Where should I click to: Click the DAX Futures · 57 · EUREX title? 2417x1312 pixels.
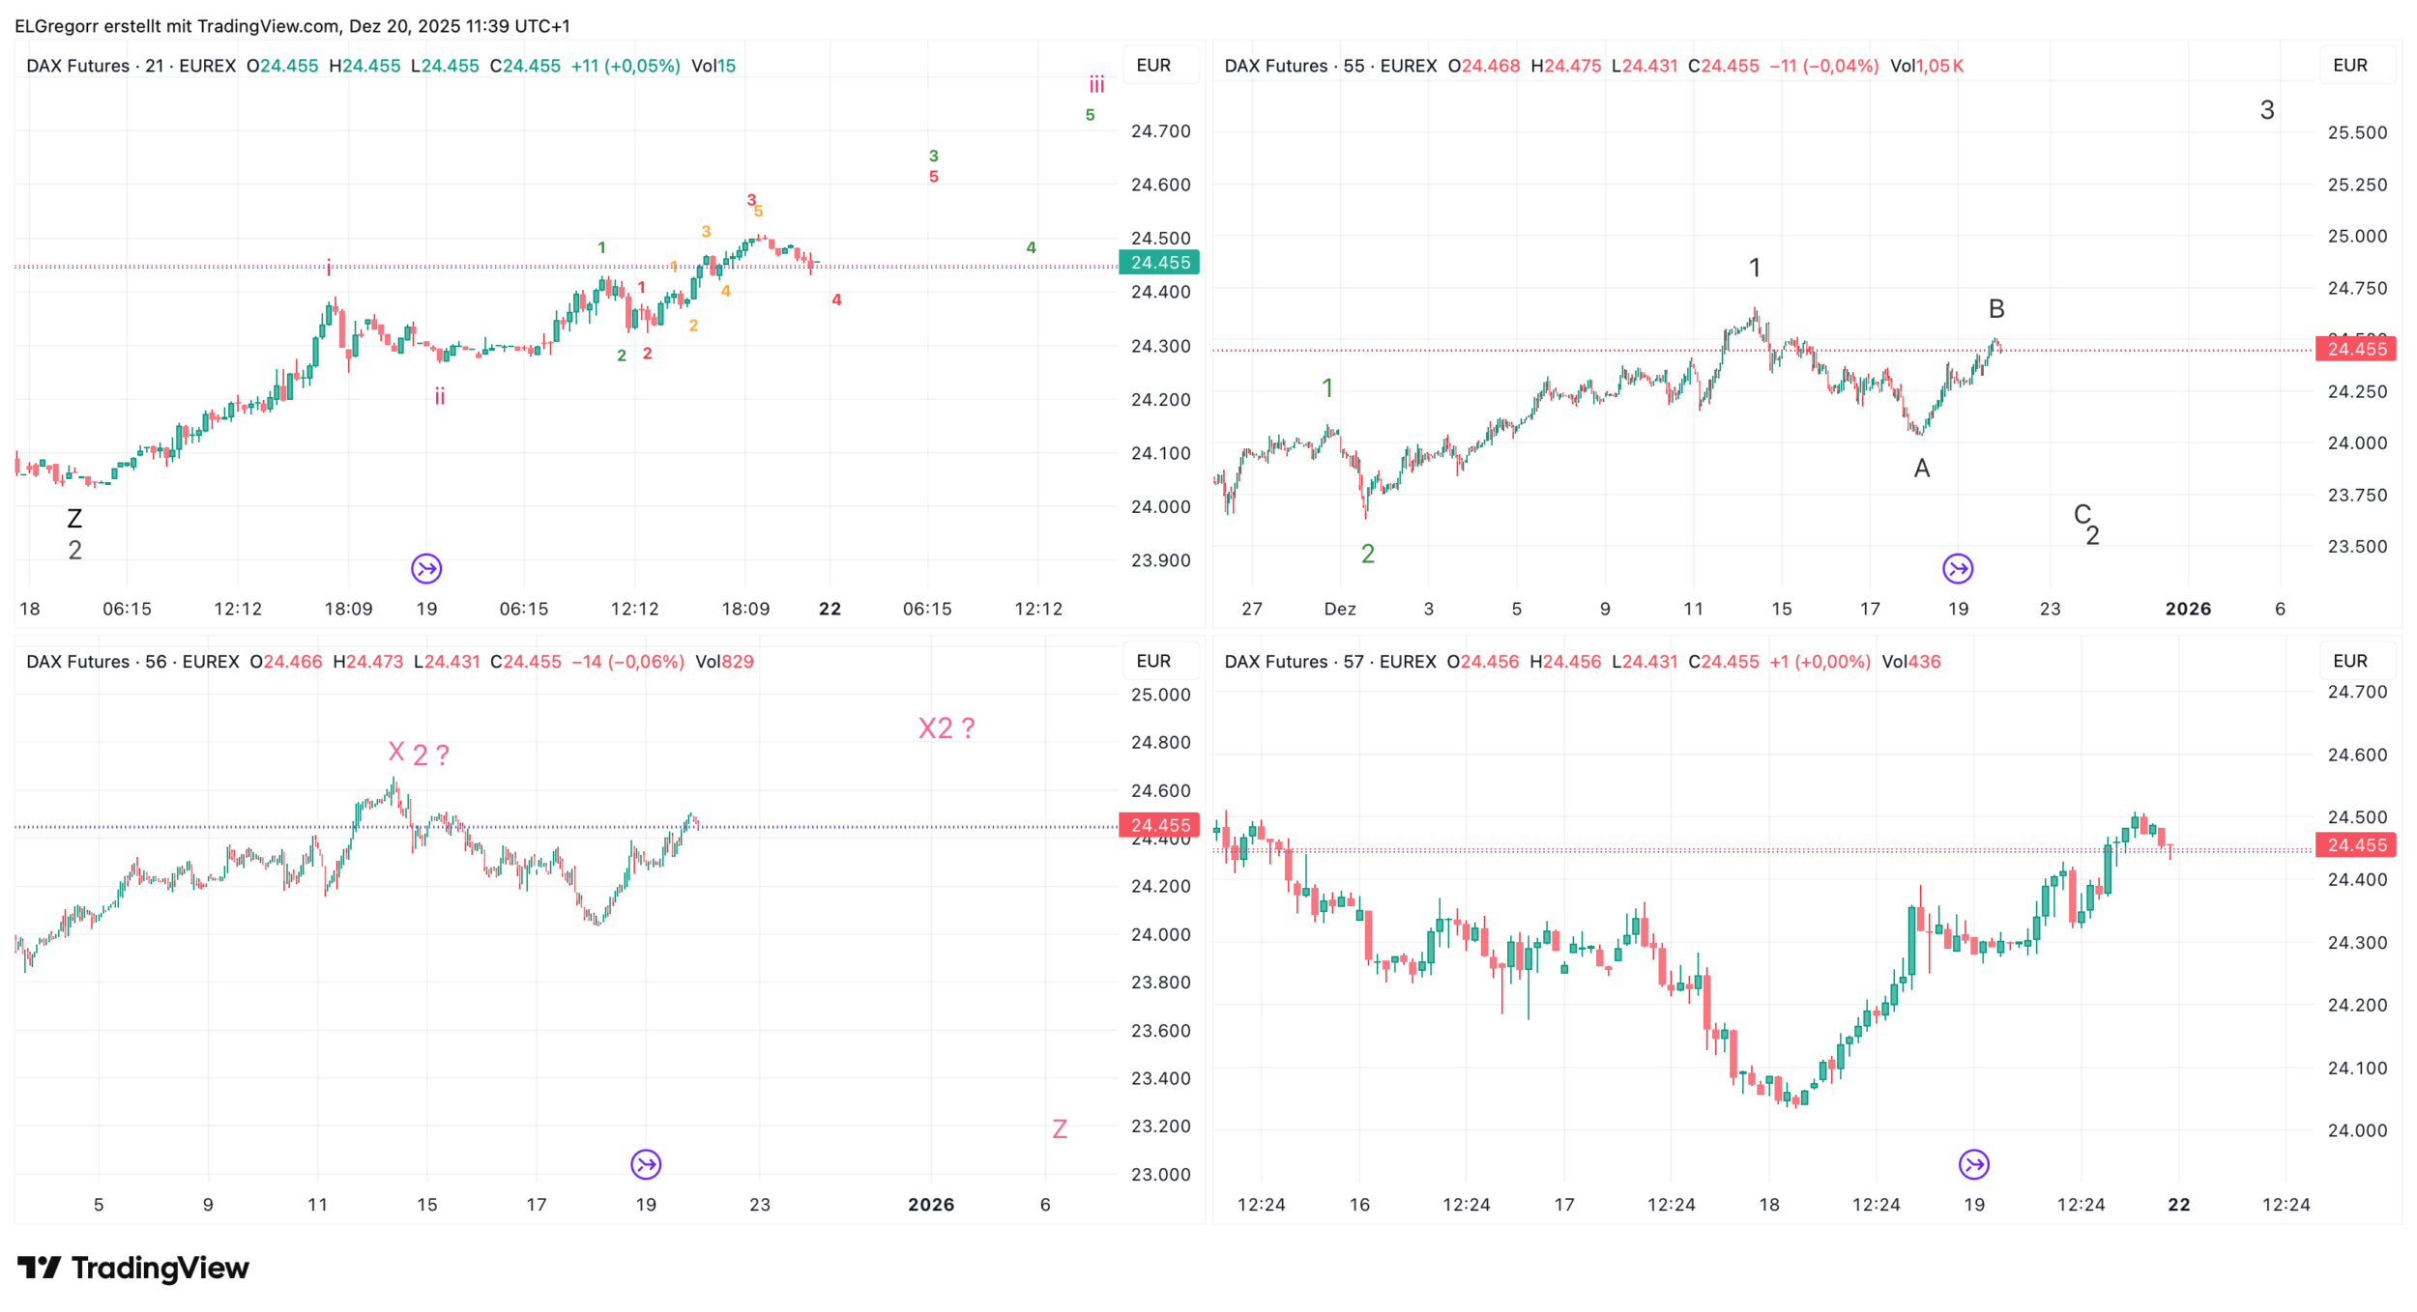pos(1330,662)
